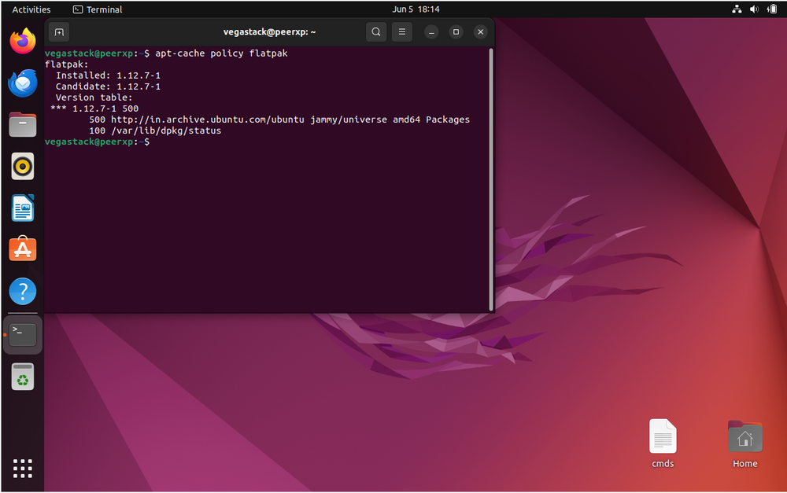Open the terminal hamburger menu
This screenshot has width=787, height=493.
401,32
